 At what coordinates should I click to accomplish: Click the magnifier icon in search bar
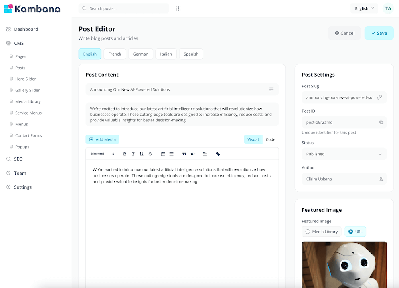click(x=84, y=8)
